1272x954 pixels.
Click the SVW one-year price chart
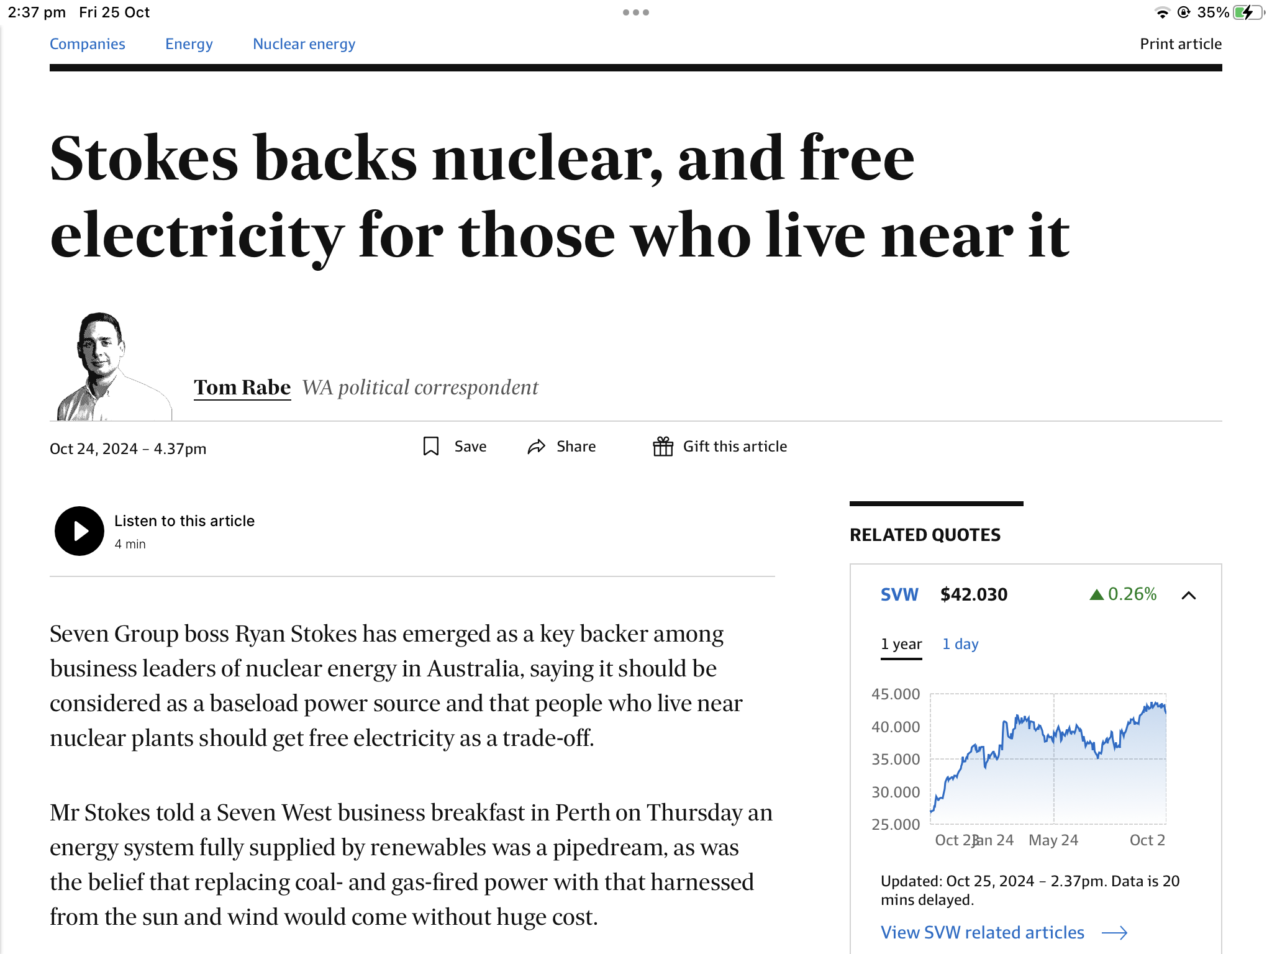pos(1048,759)
